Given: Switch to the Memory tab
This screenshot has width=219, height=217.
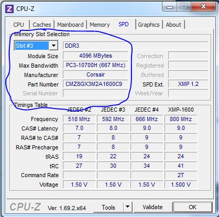Looking at the screenshot, I should pyautogui.click(x=100, y=25).
